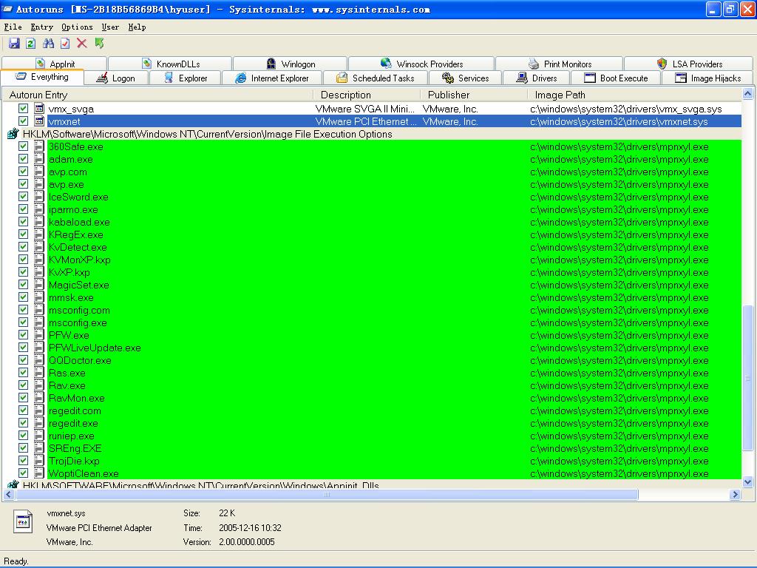Image resolution: width=757 pixels, height=568 pixels.
Task: Disable the regedit.exe entry checkbox
Action: [x=23, y=423]
